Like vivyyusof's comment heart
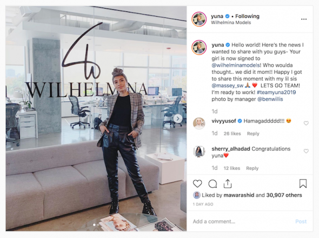The height and width of the screenshot is (238, 319). pos(306,123)
